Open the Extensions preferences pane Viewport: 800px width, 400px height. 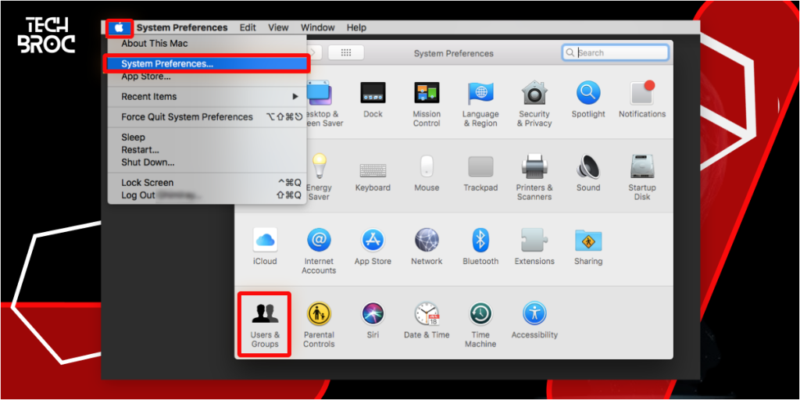(534, 247)
